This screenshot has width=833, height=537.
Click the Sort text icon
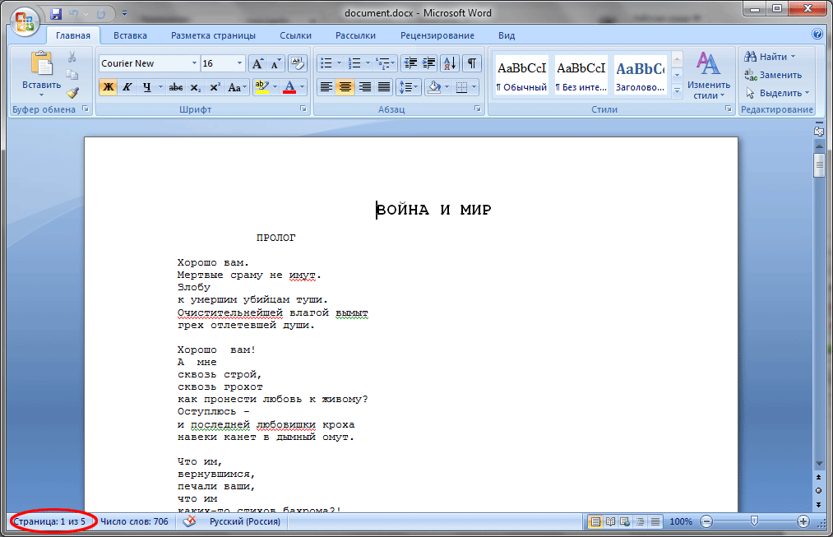tap(450, 63)
